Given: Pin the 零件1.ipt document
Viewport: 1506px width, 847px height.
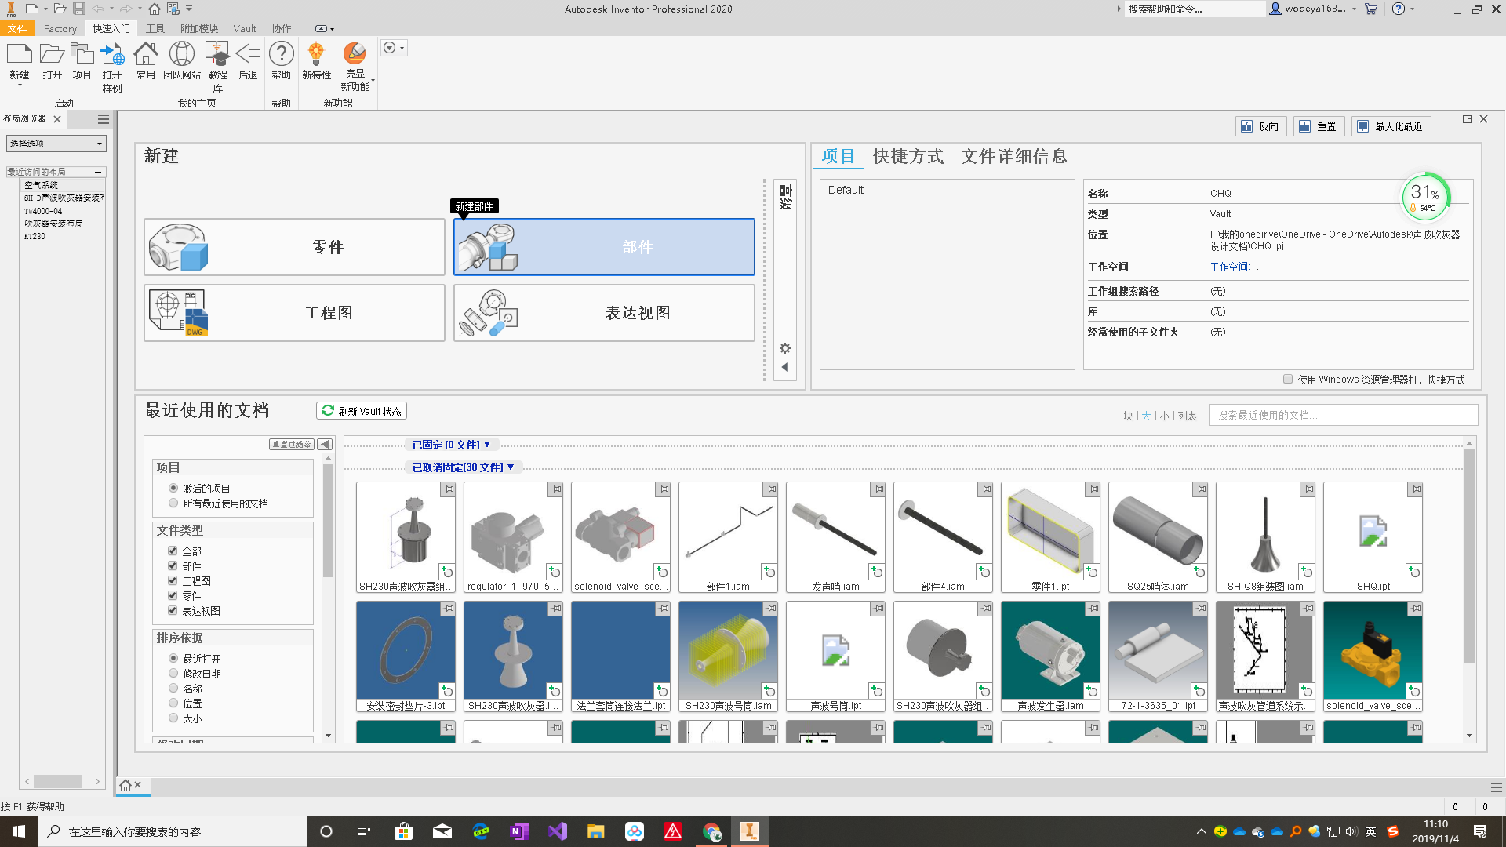Looking at the screenshot, I should click(1093, 489).
